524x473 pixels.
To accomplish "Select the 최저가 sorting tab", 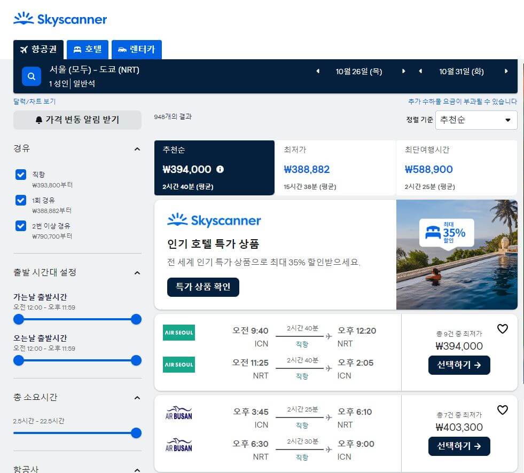I will (x=335, y=168).
